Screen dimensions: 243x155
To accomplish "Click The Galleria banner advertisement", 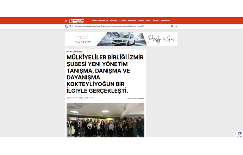I will click(121, 39).
